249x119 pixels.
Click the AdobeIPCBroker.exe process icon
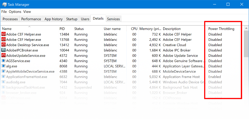4,50
